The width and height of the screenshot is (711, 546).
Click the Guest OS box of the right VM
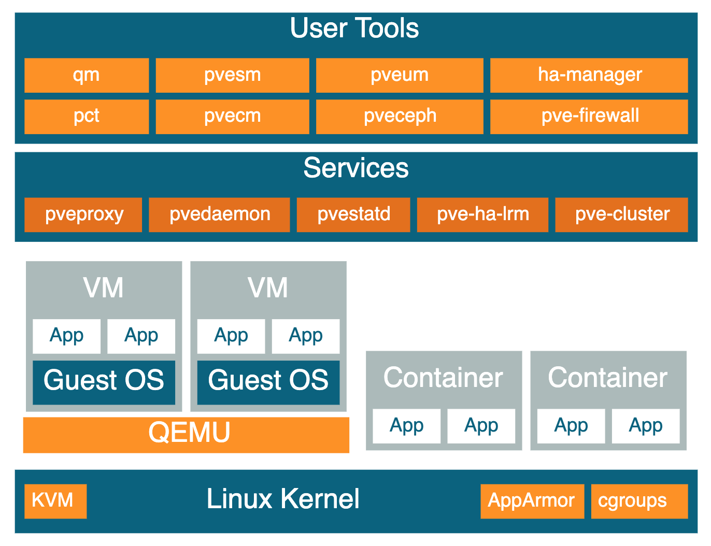[268, 382]
